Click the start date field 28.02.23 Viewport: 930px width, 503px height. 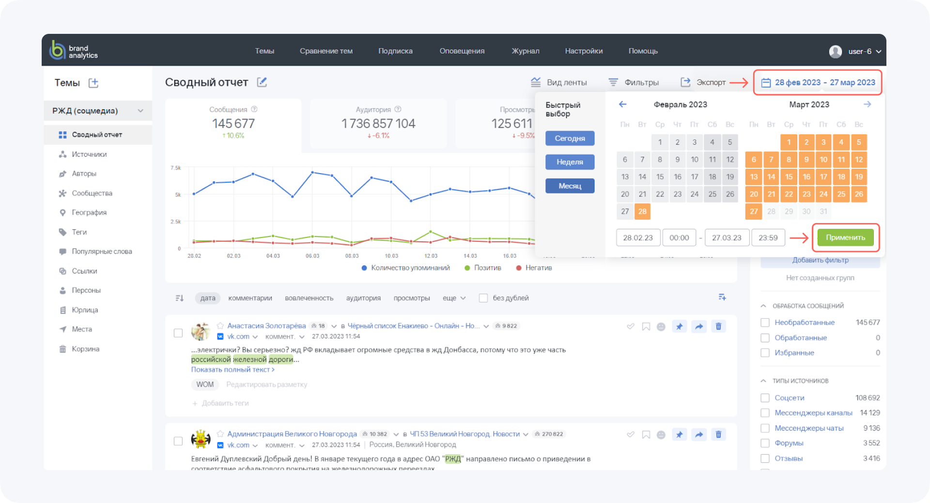[x=638, y=237]
